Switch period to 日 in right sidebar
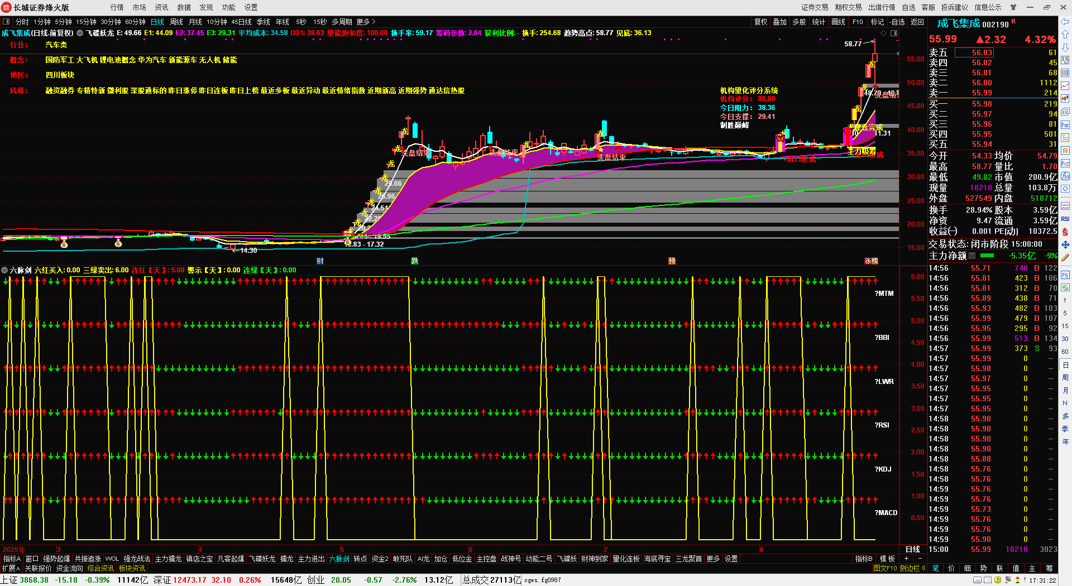The image size is (1072, 586). tap(1065, 365)
